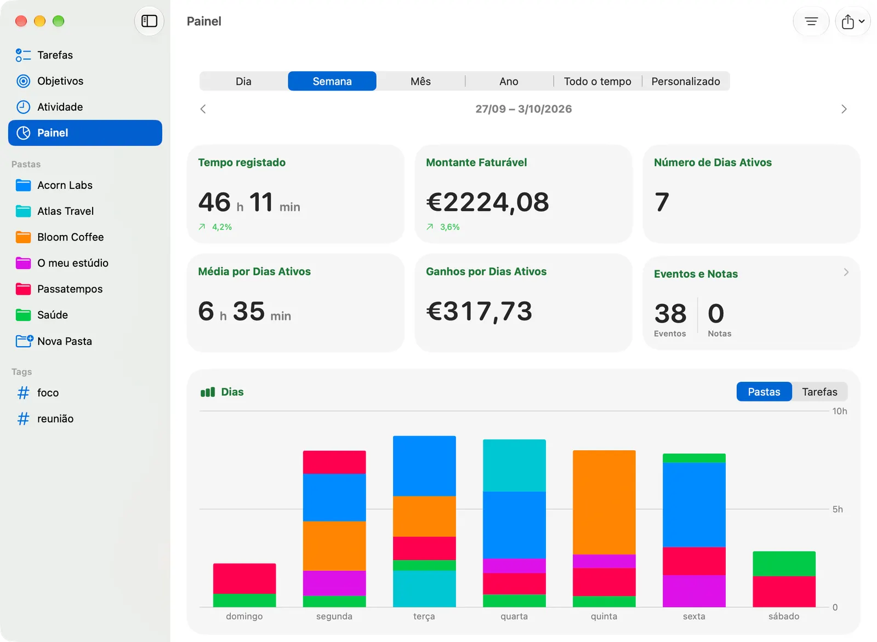
Task: Open the Bloom Coffee folder
Action: [85, 237]
